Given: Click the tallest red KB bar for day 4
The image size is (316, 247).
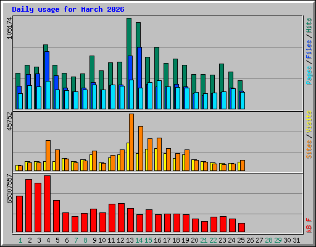Looking at the screenshot, I should (47, 204).
